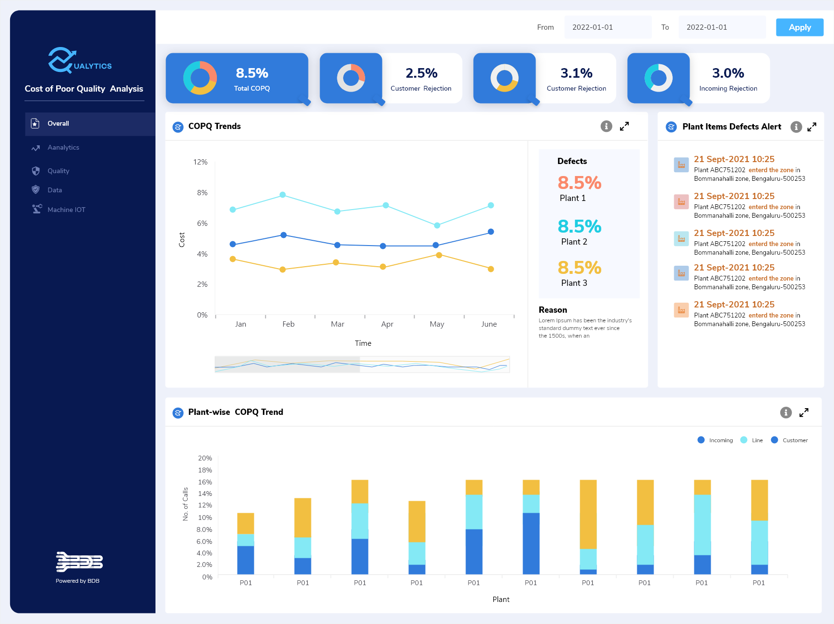Open the Aanalytics sidebar section
This screenshot has height=624, width=834.
tap(63, 148)
